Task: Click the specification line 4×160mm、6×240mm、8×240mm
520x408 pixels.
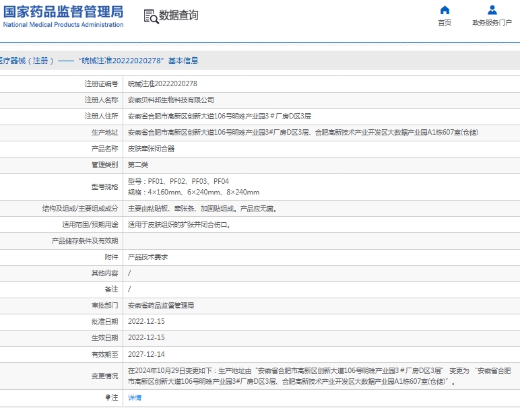Action: coord(194,193)
